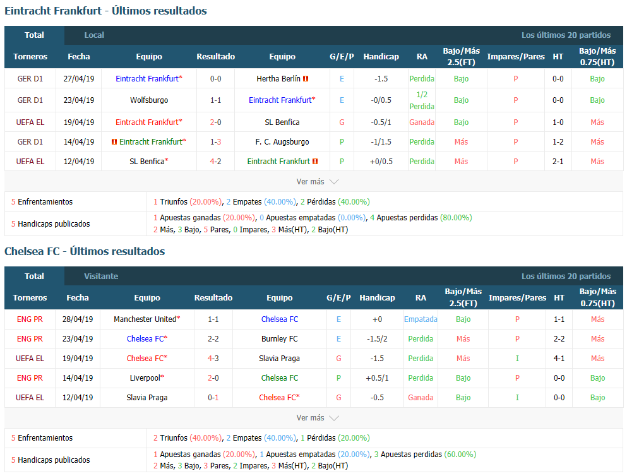Click the 2-0 result in the Liverpool row
The width and height of the screenshot is (627, 476).
click(213, 378)
